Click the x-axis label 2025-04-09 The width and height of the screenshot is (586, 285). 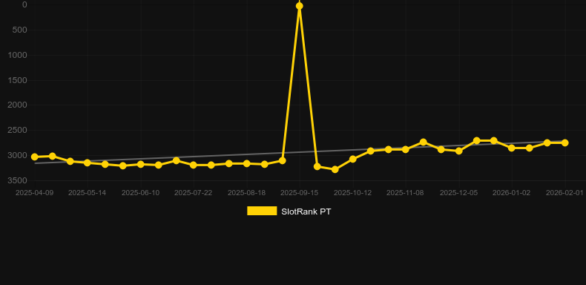click(x=34, y=193)
